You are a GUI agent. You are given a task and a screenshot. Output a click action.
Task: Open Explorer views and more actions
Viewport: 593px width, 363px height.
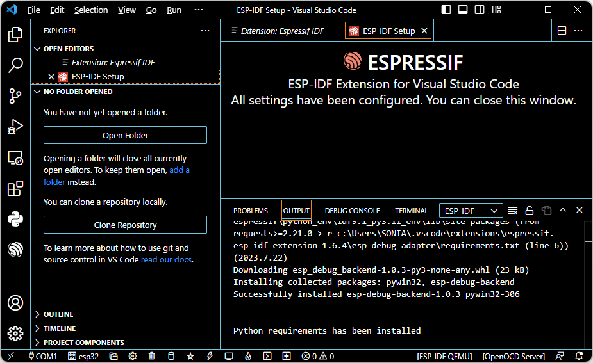(205, 31)
